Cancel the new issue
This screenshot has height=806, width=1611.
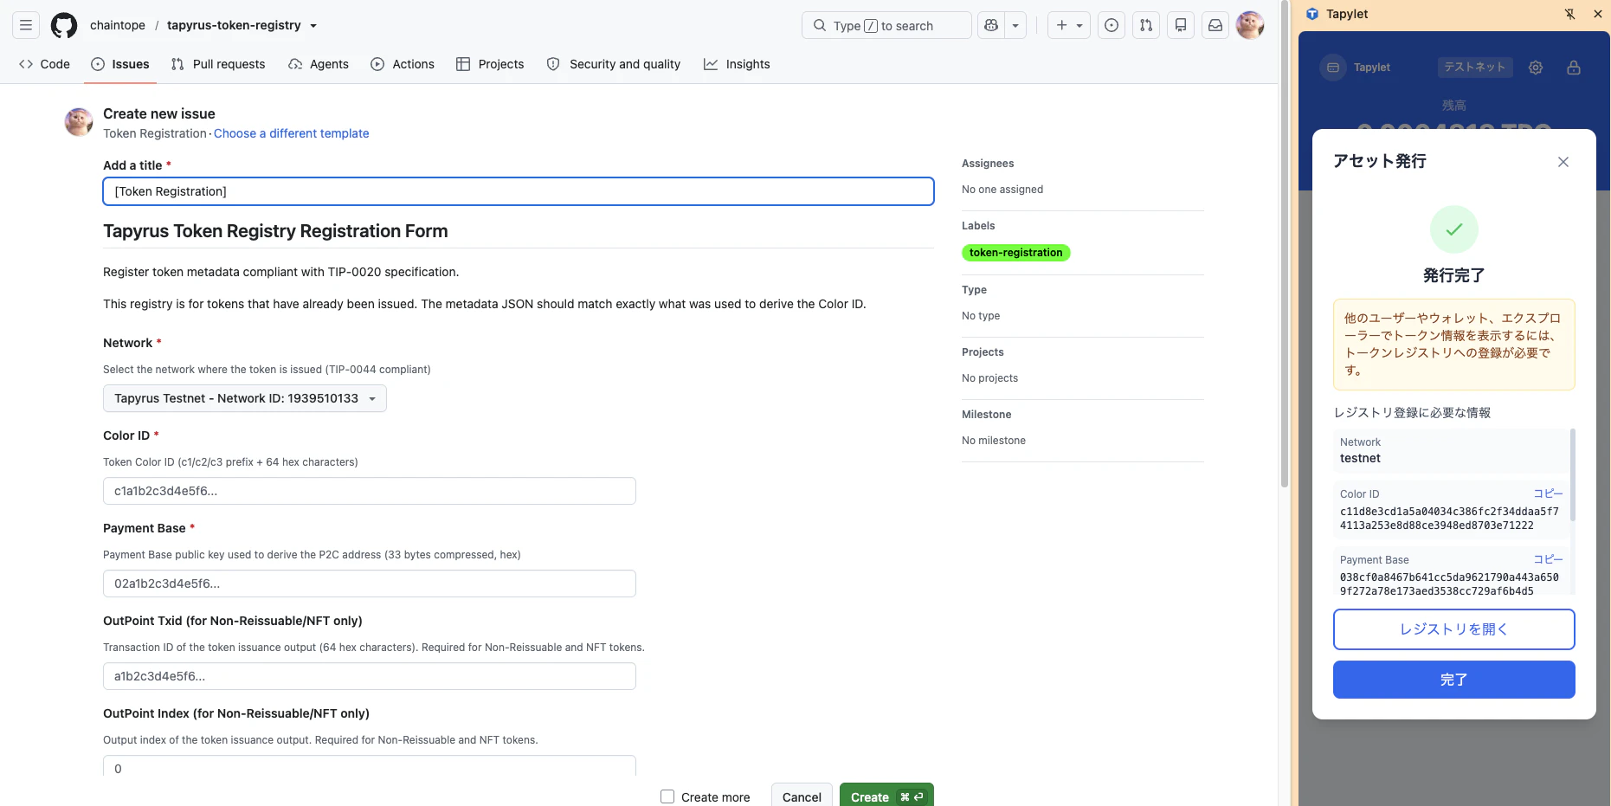(x=802, y=796)
